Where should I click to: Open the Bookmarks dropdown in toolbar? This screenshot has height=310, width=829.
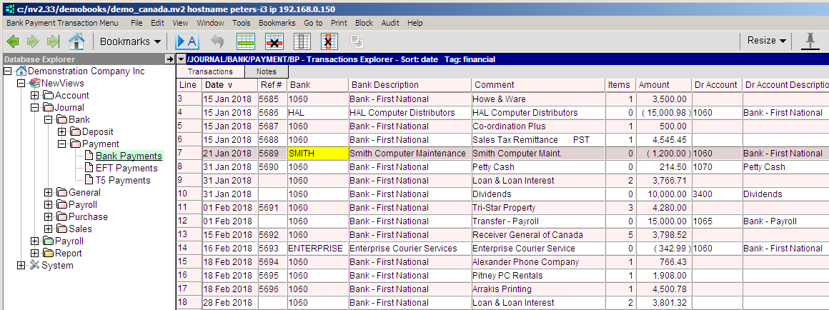click(x=130, y=41)
